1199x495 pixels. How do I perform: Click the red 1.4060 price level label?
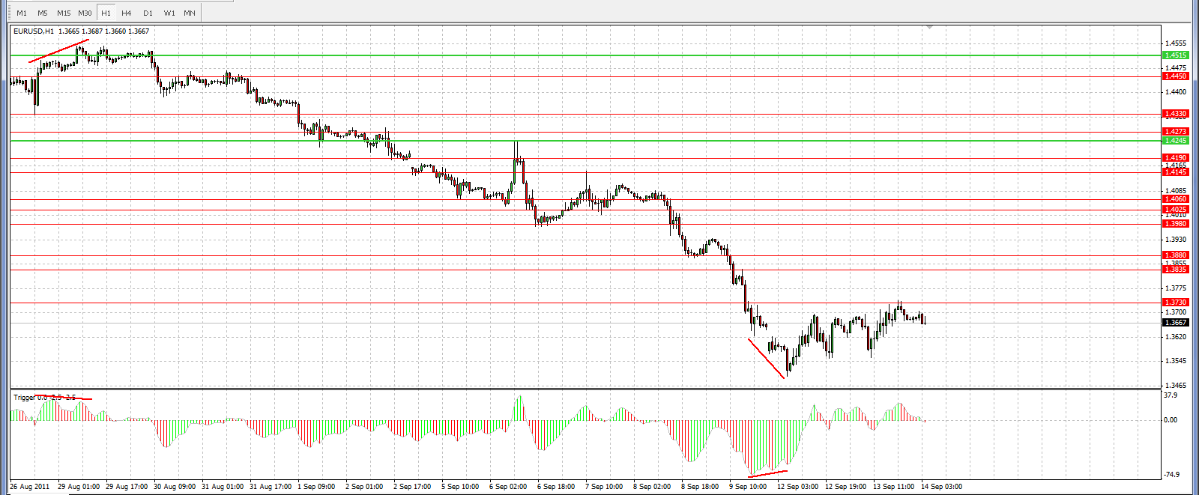click(1175, 199)
